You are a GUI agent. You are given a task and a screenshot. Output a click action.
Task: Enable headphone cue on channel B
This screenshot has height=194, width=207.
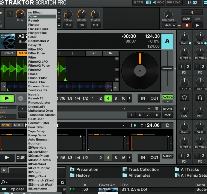point(200,98)
